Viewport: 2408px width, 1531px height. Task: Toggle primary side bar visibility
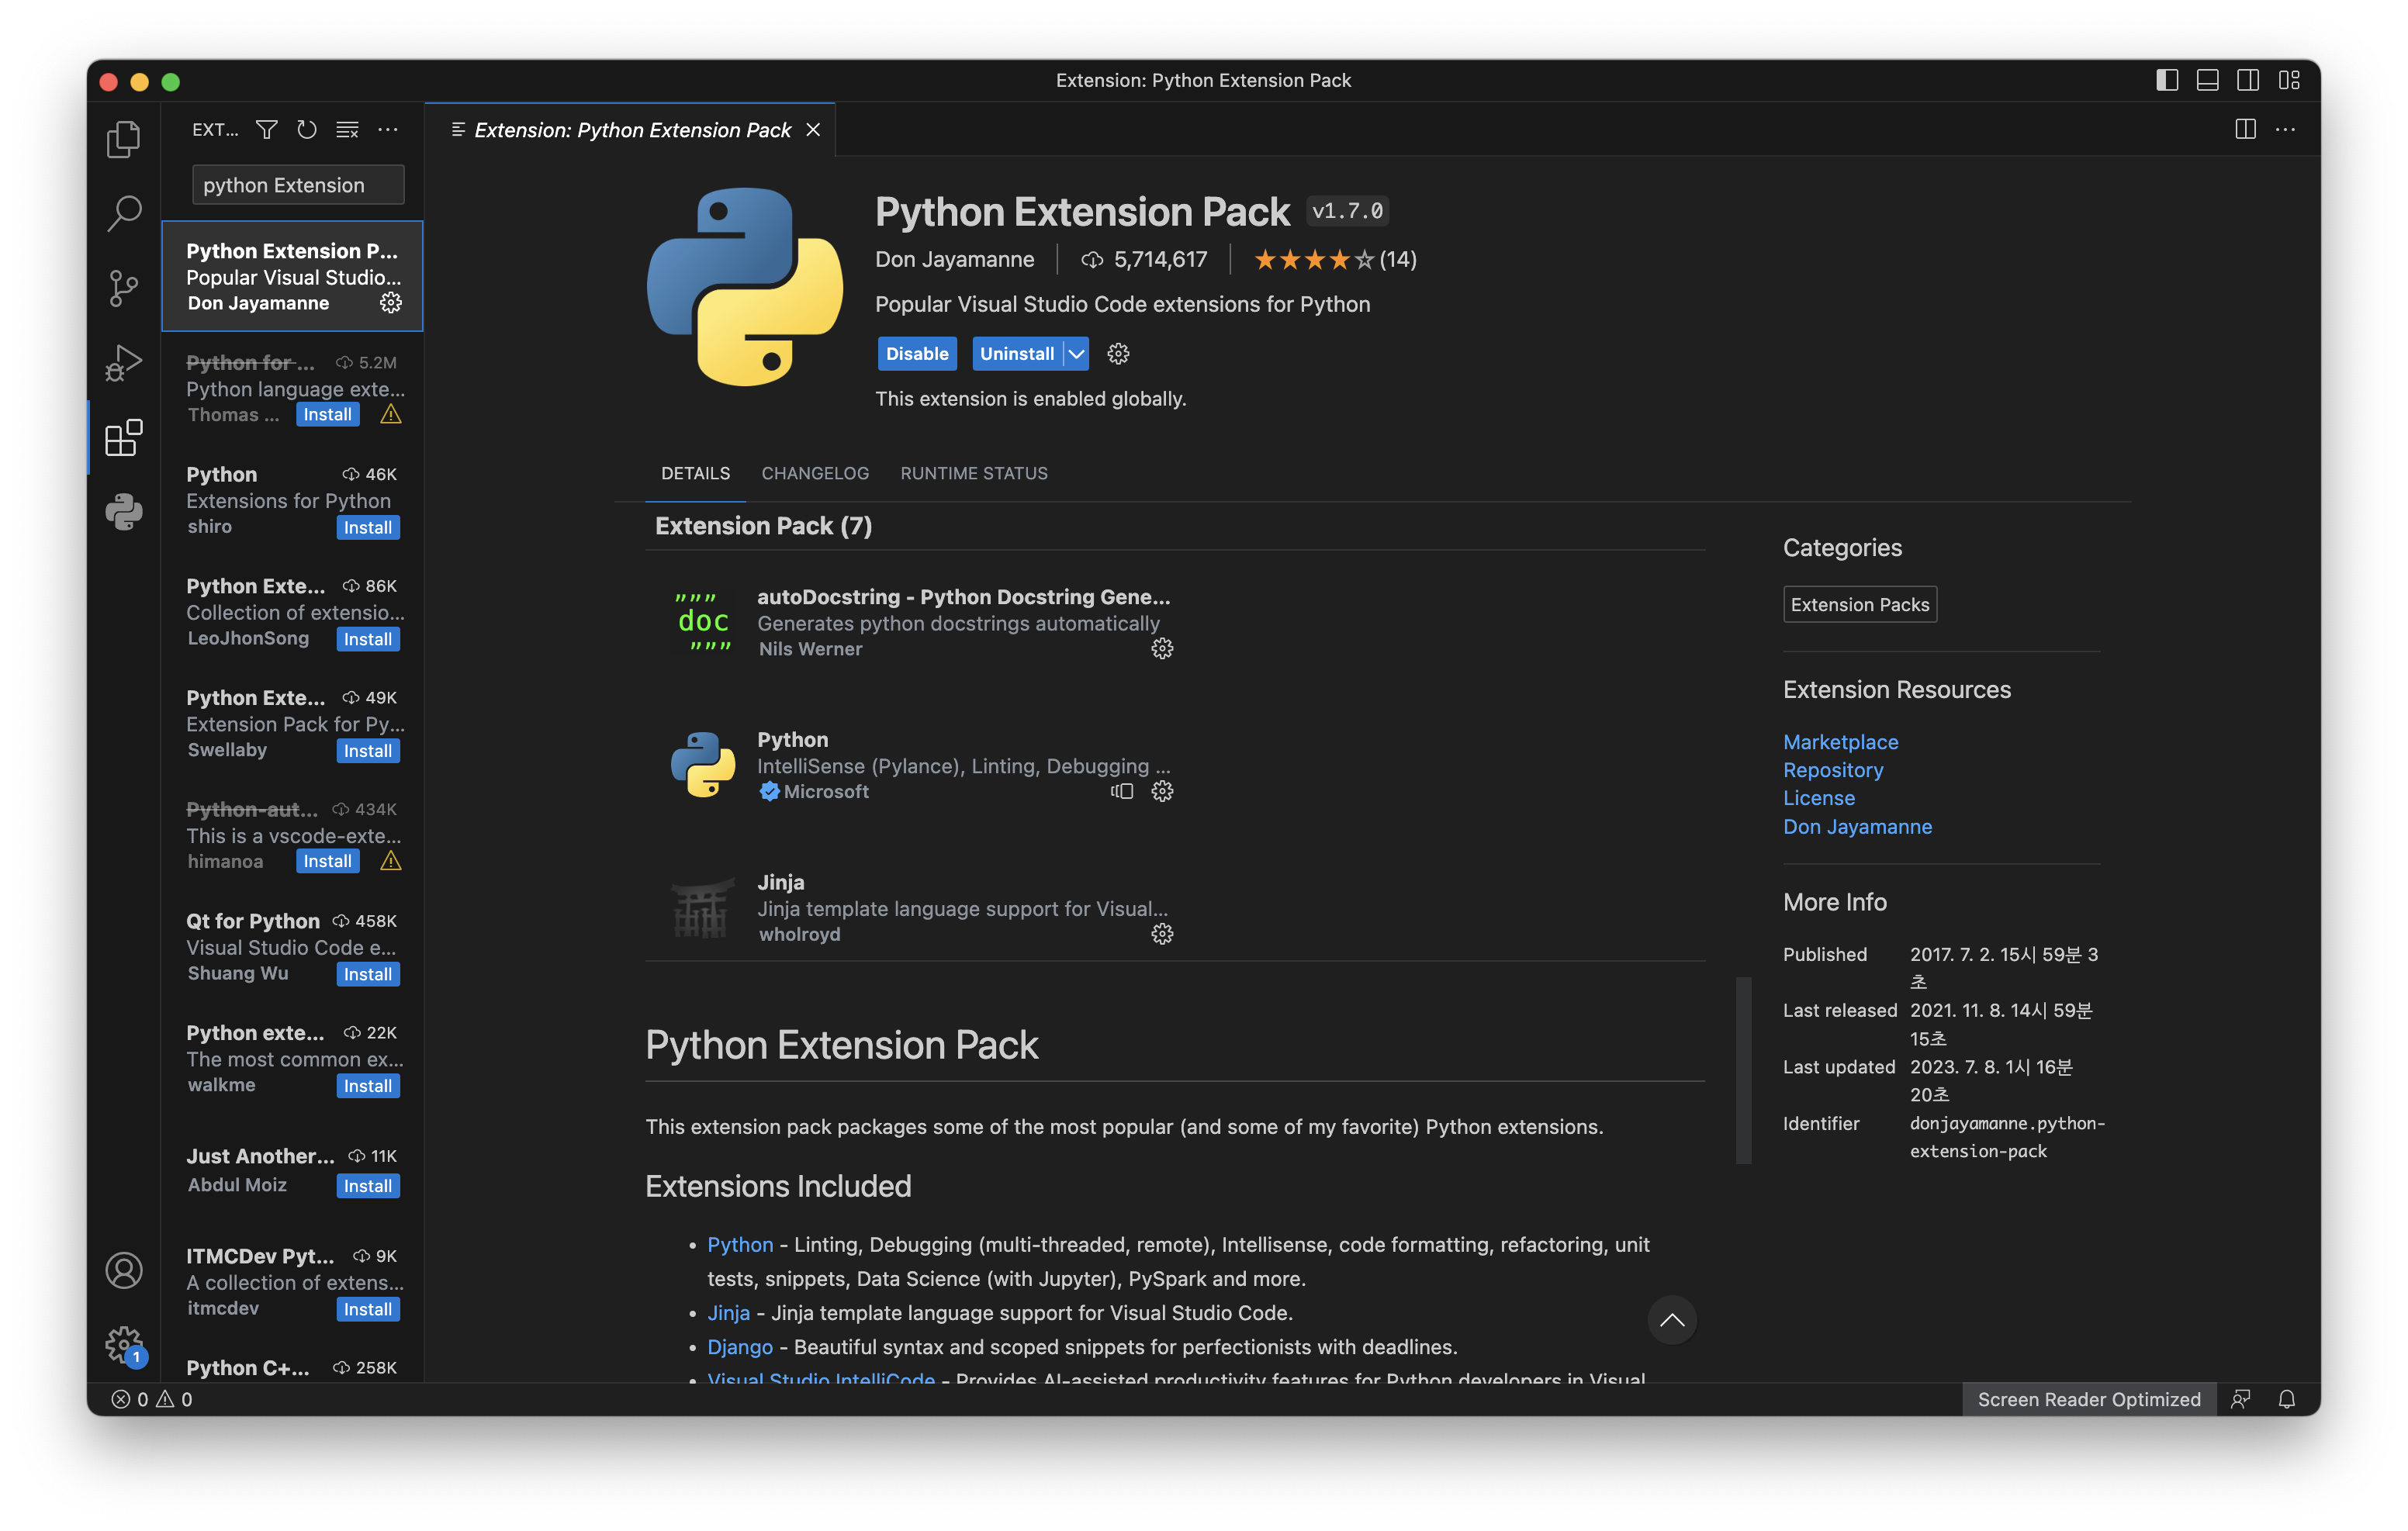[x=2166, y=80]
